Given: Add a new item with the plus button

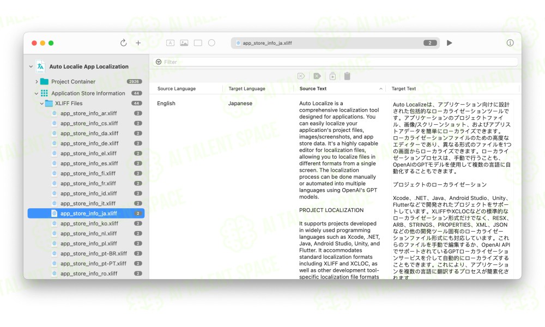Looking at the screenshot, I should click(x=138, y=43).
